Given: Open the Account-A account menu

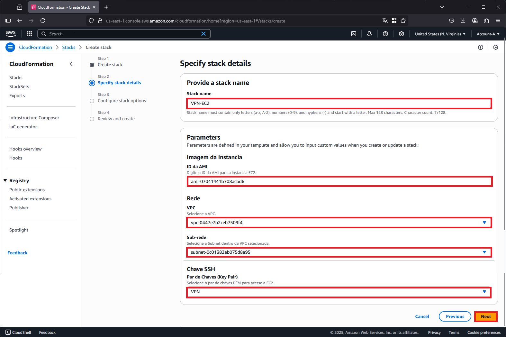Looking at the screenshot, I should pyautogui.click(x=488, y=34).
